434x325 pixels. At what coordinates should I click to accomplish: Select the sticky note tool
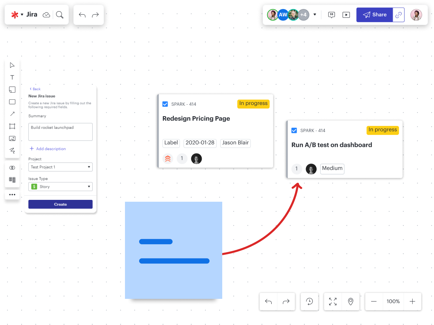pos(12,89)
